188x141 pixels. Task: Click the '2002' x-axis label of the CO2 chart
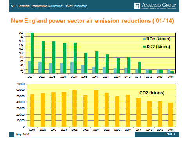(x=43, y=130)
